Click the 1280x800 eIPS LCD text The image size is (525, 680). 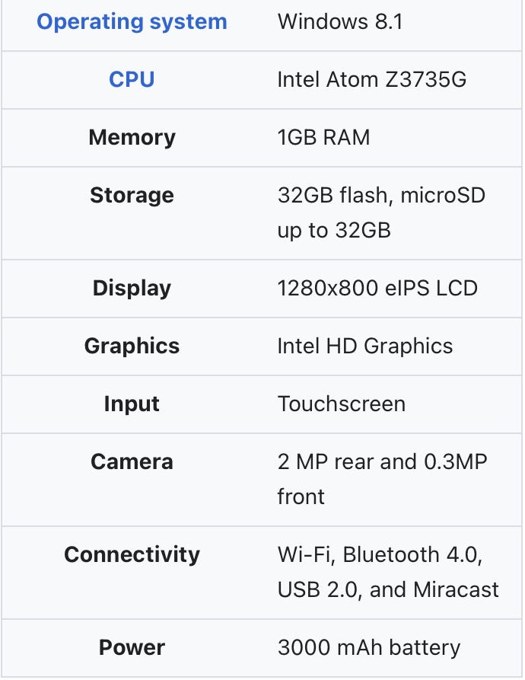tap(377, 288)
